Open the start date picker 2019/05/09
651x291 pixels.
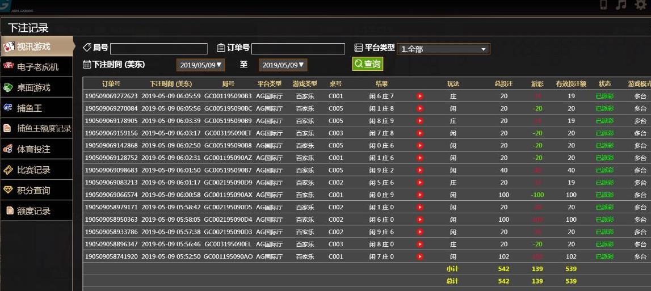[x=200, y=65]
